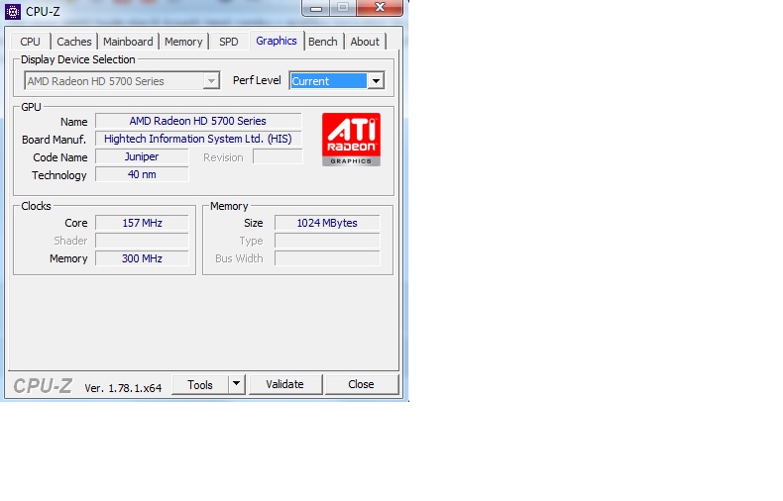Go to the Memory tab

(x=183, y=42)
